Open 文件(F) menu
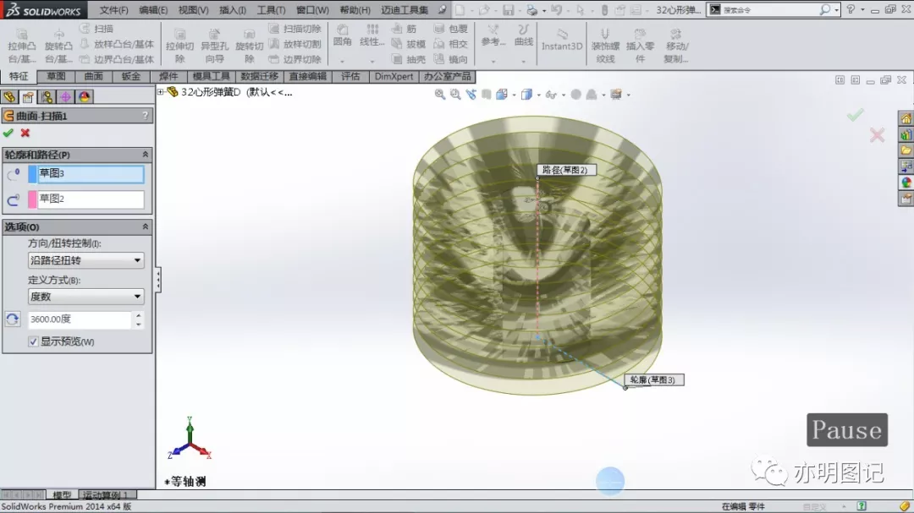 [x=113, y=10]
